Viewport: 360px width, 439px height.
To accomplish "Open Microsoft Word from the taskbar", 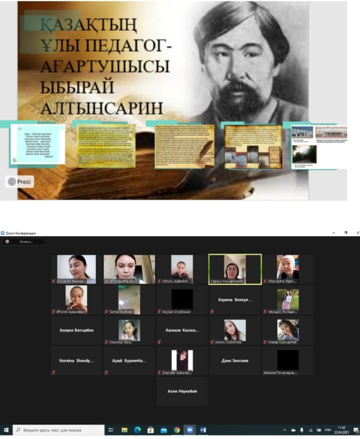I will (x=203, y=430).
